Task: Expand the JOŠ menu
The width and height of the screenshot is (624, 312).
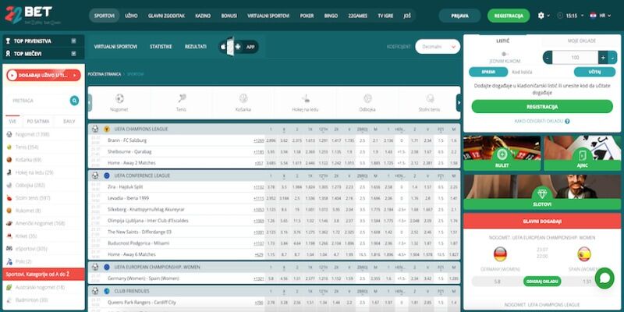Action: point(406,16)
